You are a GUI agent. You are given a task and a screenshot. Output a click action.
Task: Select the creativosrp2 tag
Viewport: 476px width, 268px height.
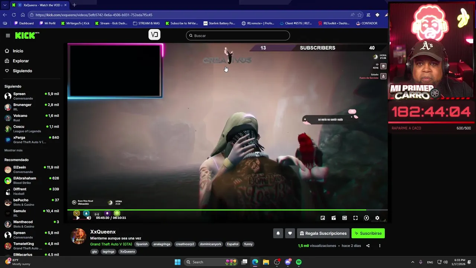(x=185, y=244)
